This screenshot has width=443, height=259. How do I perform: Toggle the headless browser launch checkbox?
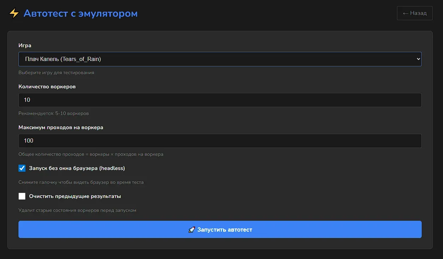click(x=22, y=168)
